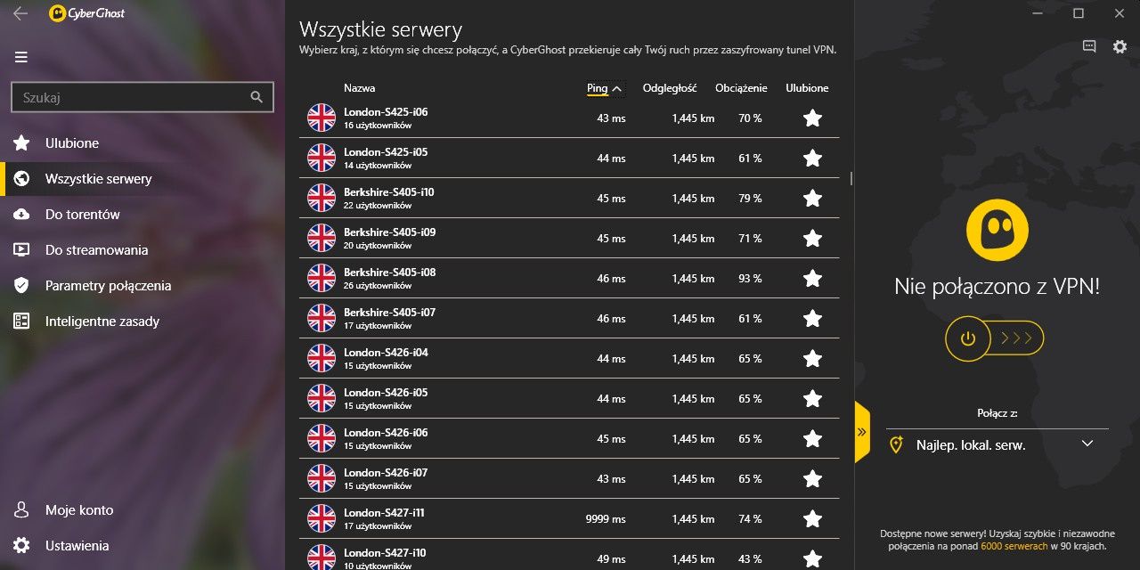1140x570 pixels.
Task: Open the chat feedback icon
Action: pos(1089,46)
